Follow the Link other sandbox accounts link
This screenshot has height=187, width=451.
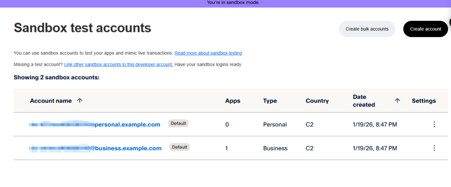pyautogui.click(x=118, y=64)
